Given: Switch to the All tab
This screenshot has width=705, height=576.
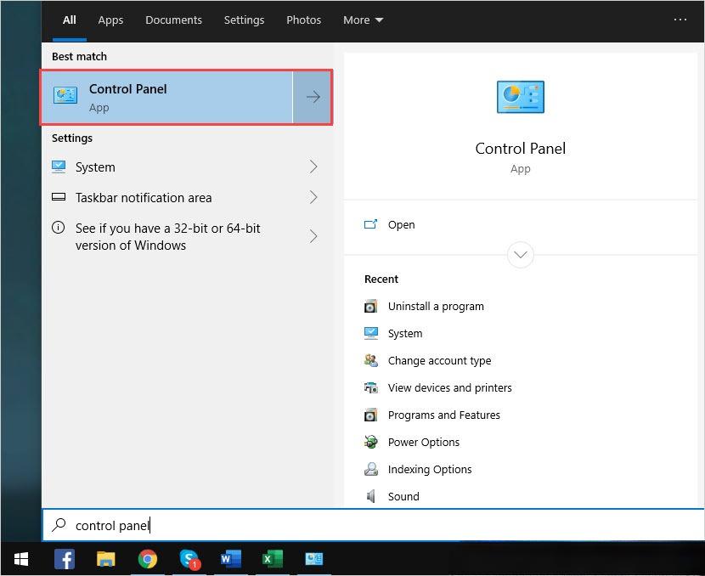Looking at the screenshot, I should click(70, 20).
